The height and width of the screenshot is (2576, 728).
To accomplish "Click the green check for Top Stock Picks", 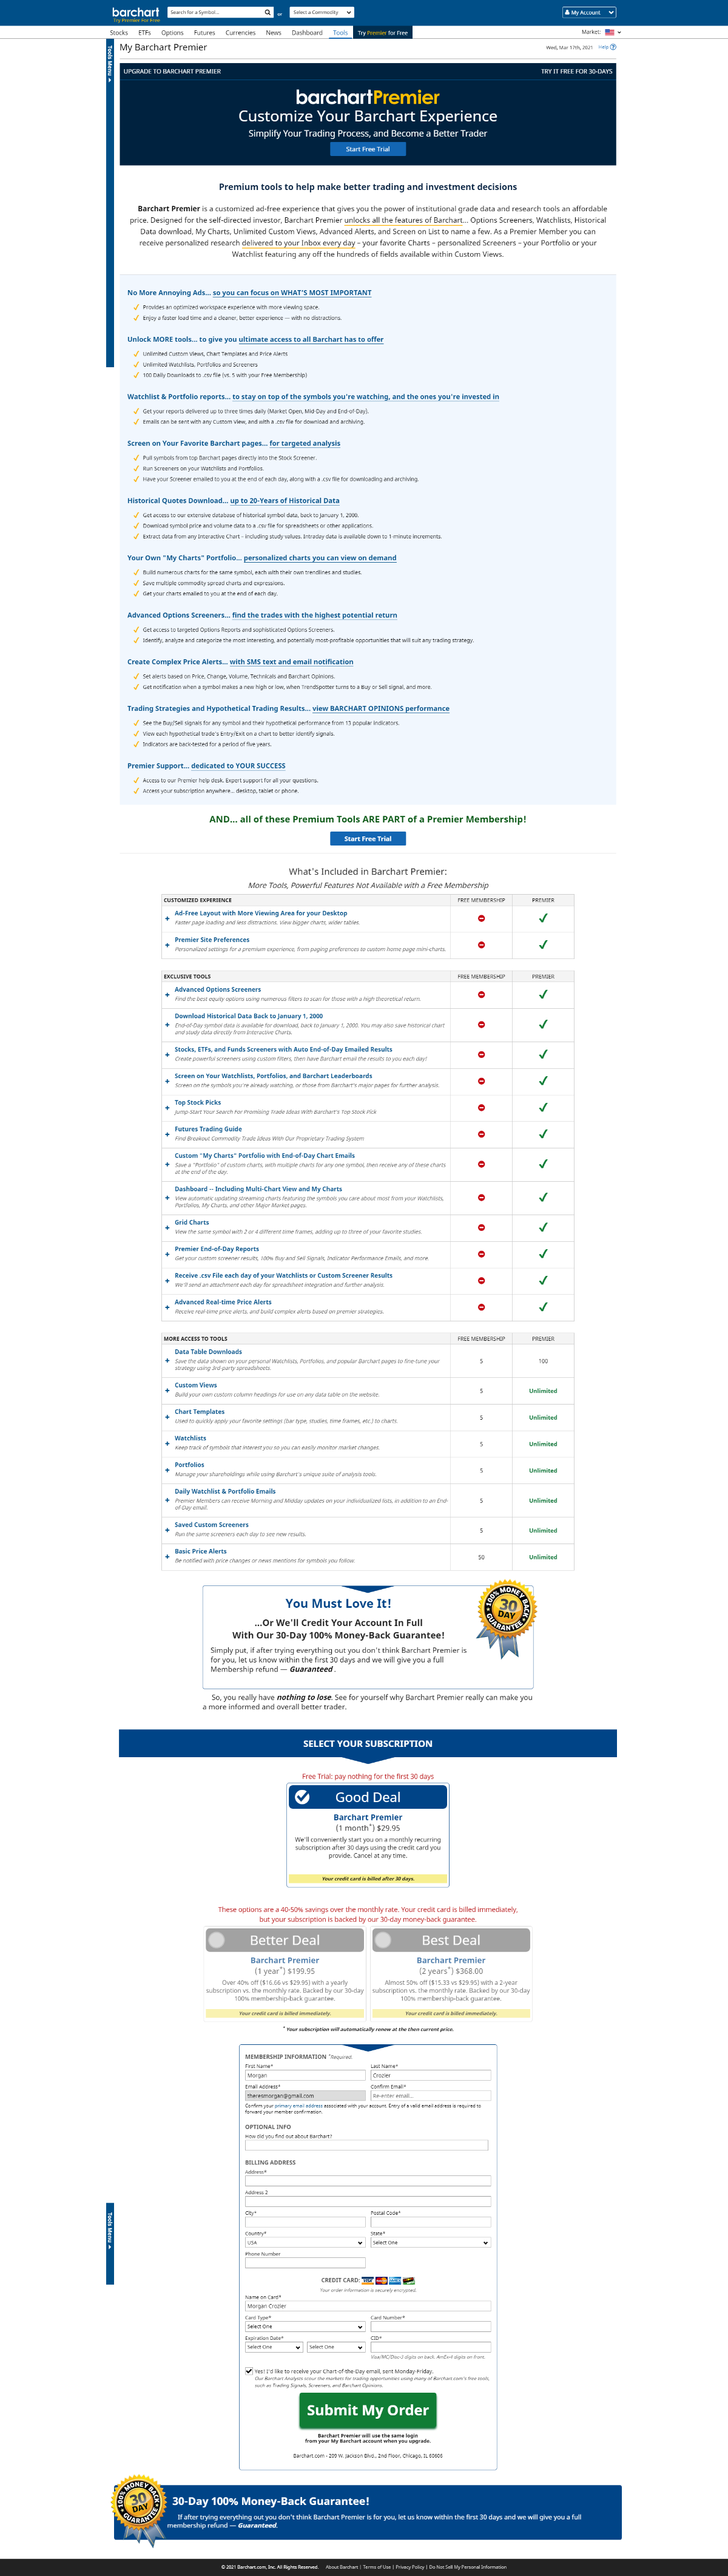I will (x=543, y=1107).
